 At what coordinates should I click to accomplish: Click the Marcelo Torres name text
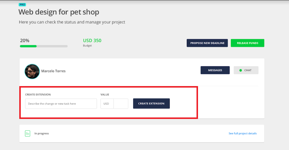53,71
